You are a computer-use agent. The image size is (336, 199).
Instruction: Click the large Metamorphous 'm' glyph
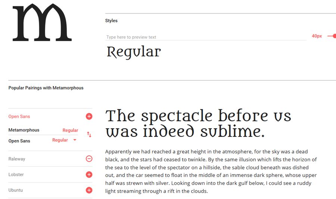(42, 22)
